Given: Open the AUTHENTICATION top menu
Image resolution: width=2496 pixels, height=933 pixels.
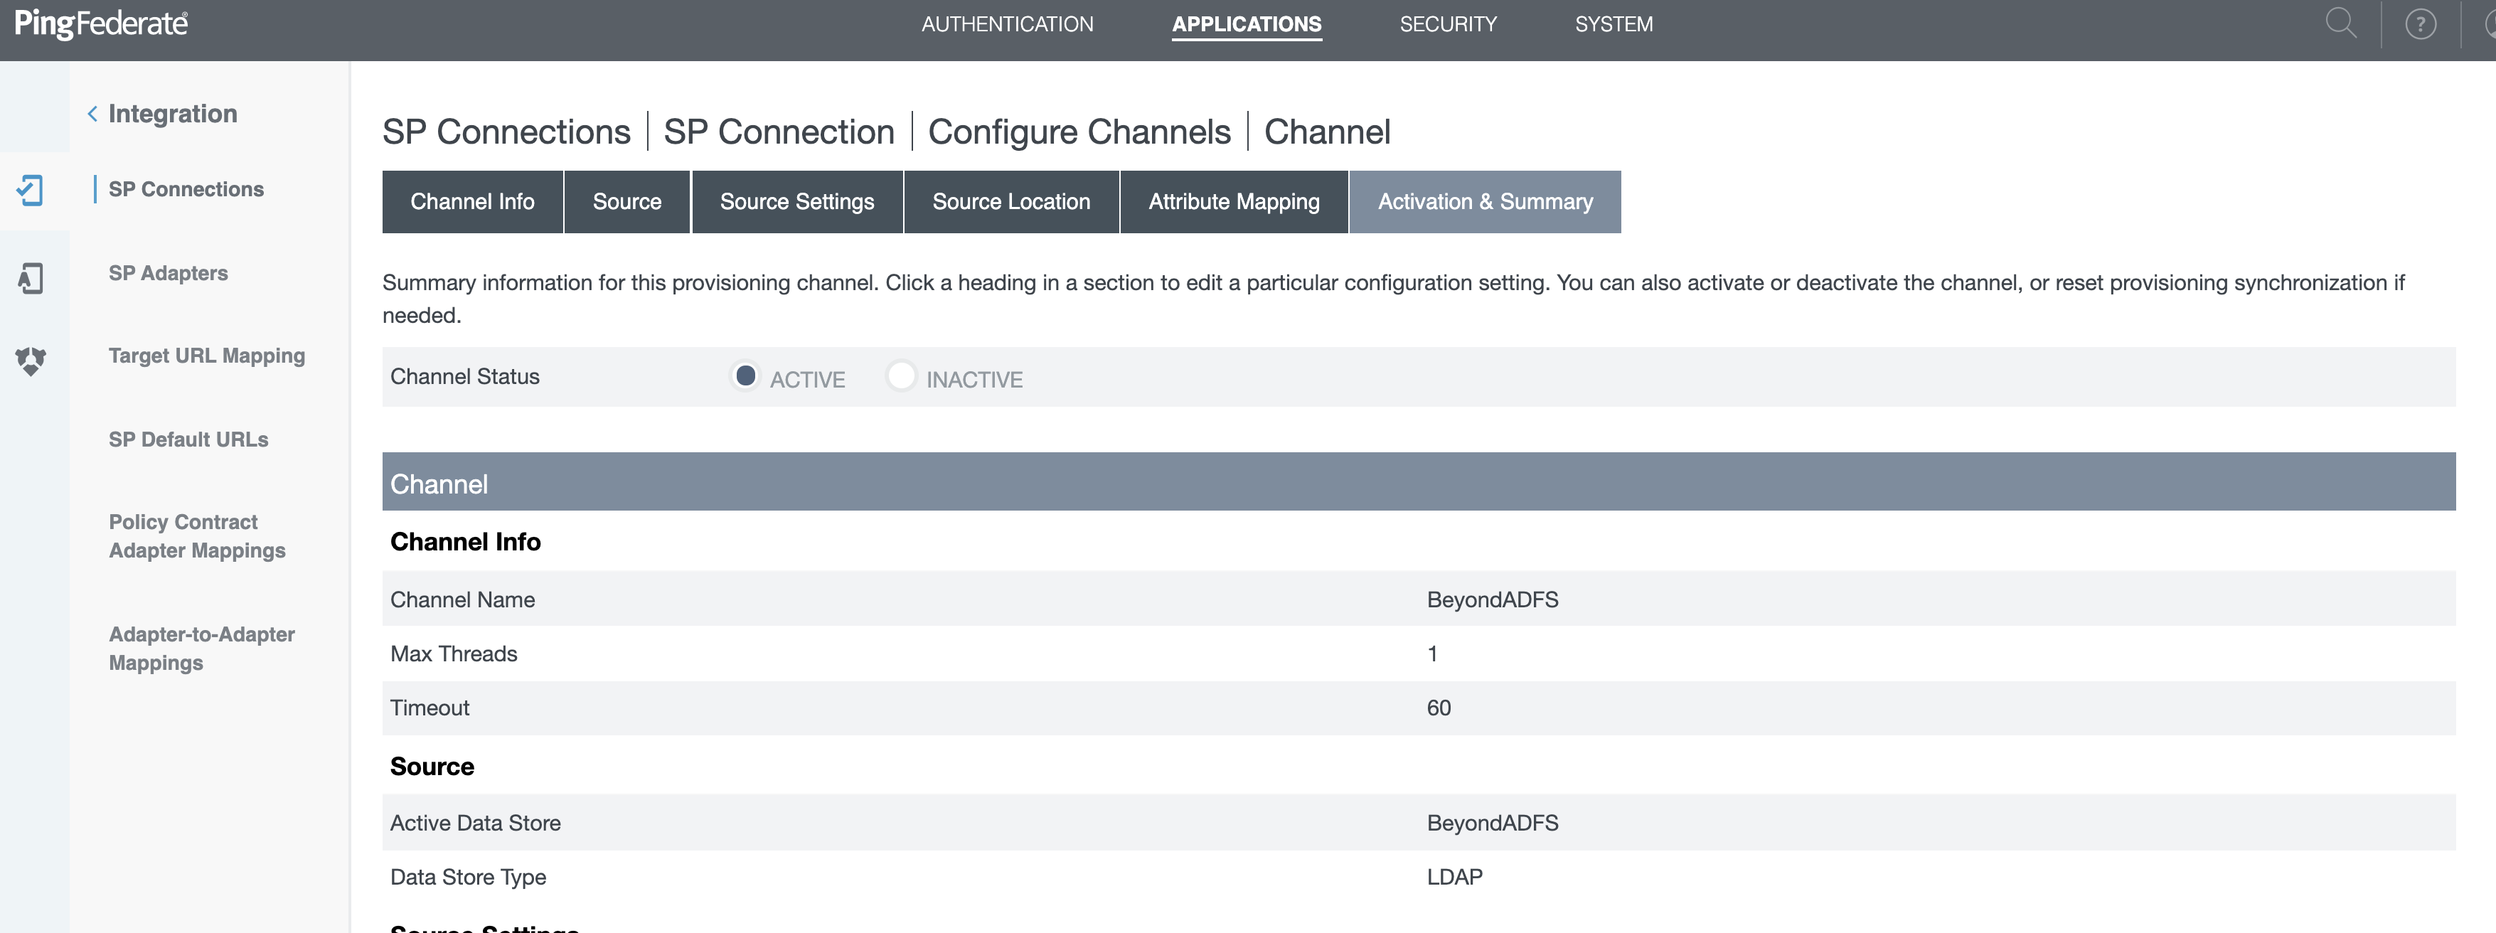Looking at the screenshot, I should [1007, 24].
